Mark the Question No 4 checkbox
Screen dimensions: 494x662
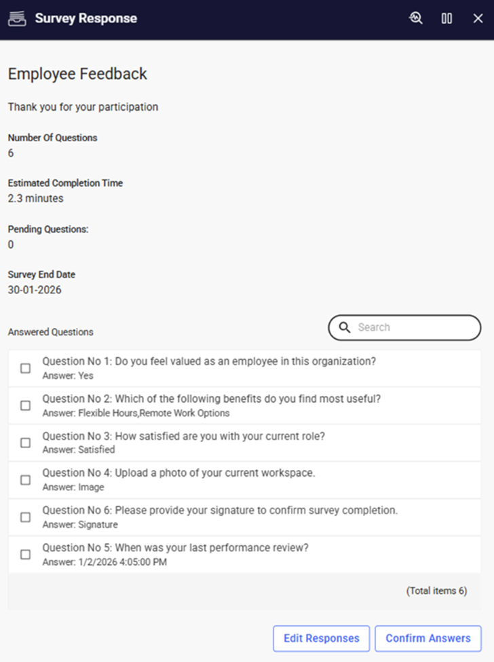tap(26, 480)
